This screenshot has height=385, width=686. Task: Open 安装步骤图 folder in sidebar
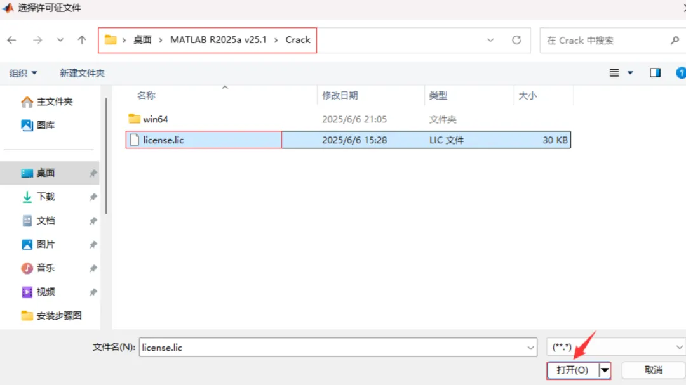pyautogui.click(x=51, y=315)
